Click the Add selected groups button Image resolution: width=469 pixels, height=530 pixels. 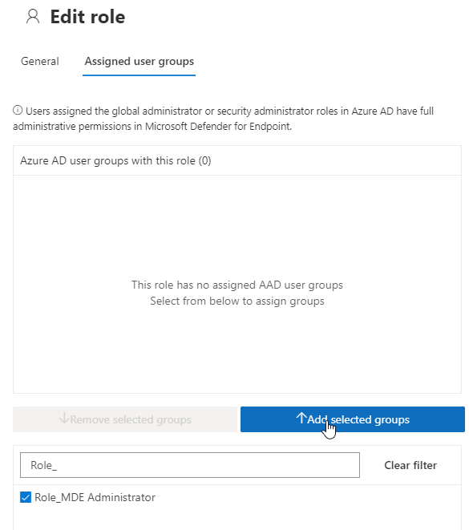pyautogui.click(x=353, y=419)
